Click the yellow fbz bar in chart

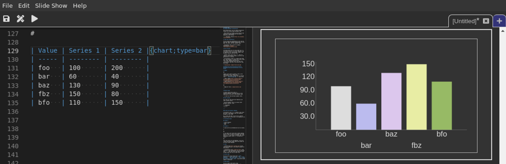pos(416,97)
